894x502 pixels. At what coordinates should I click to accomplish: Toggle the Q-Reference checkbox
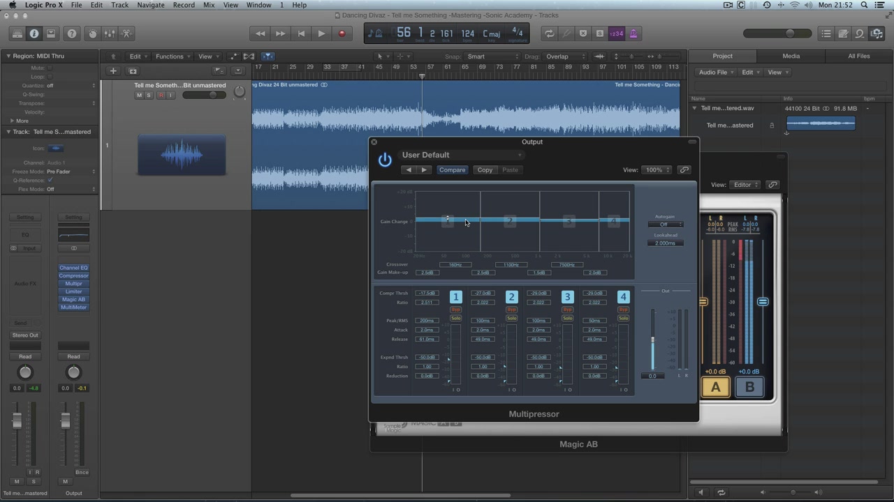pos(50,181)
